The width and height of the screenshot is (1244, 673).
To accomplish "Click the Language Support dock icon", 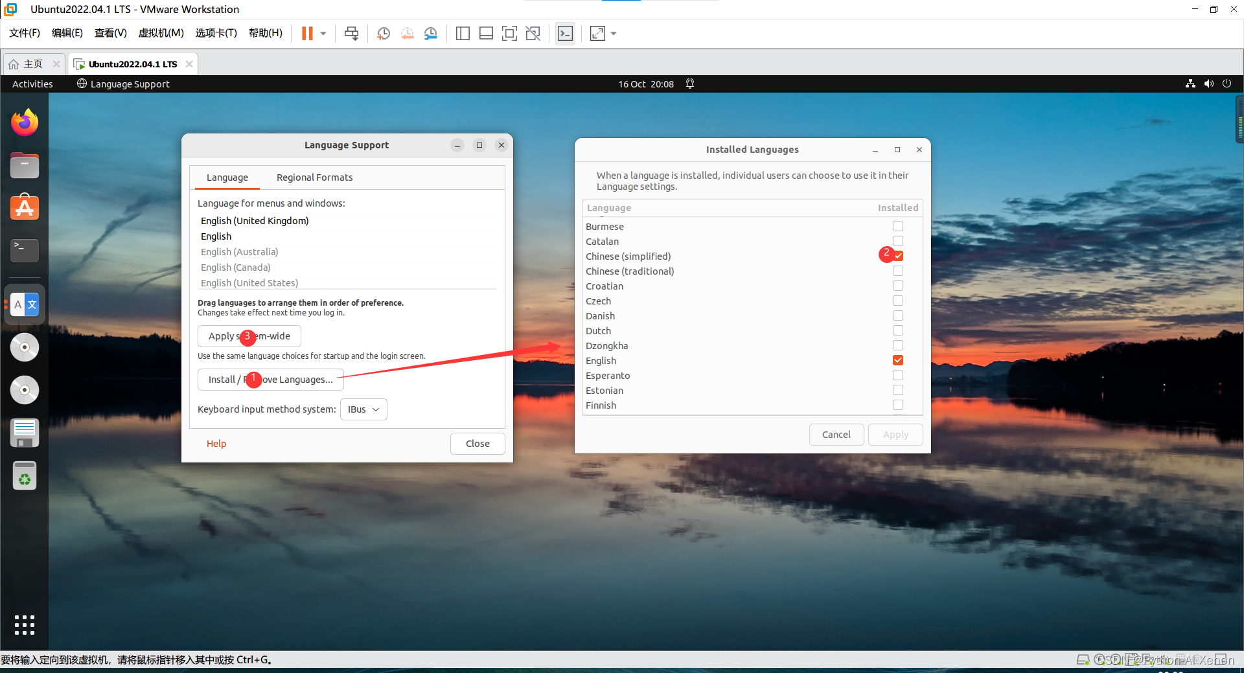I will point(25,304).
